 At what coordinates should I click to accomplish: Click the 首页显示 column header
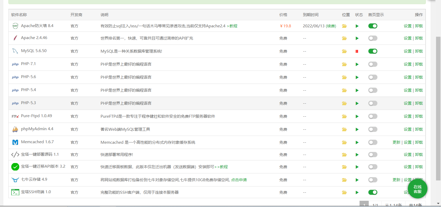pyautogui.click(x=376, y=15)
